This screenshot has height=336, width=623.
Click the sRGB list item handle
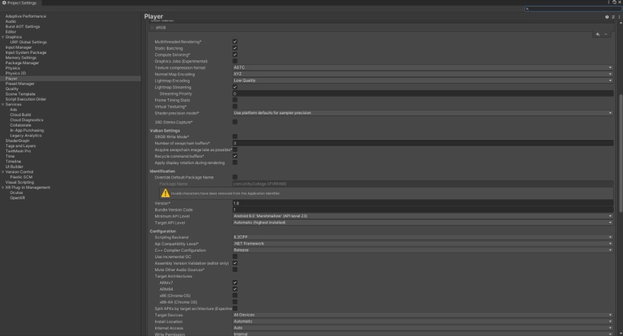[152, 28]
